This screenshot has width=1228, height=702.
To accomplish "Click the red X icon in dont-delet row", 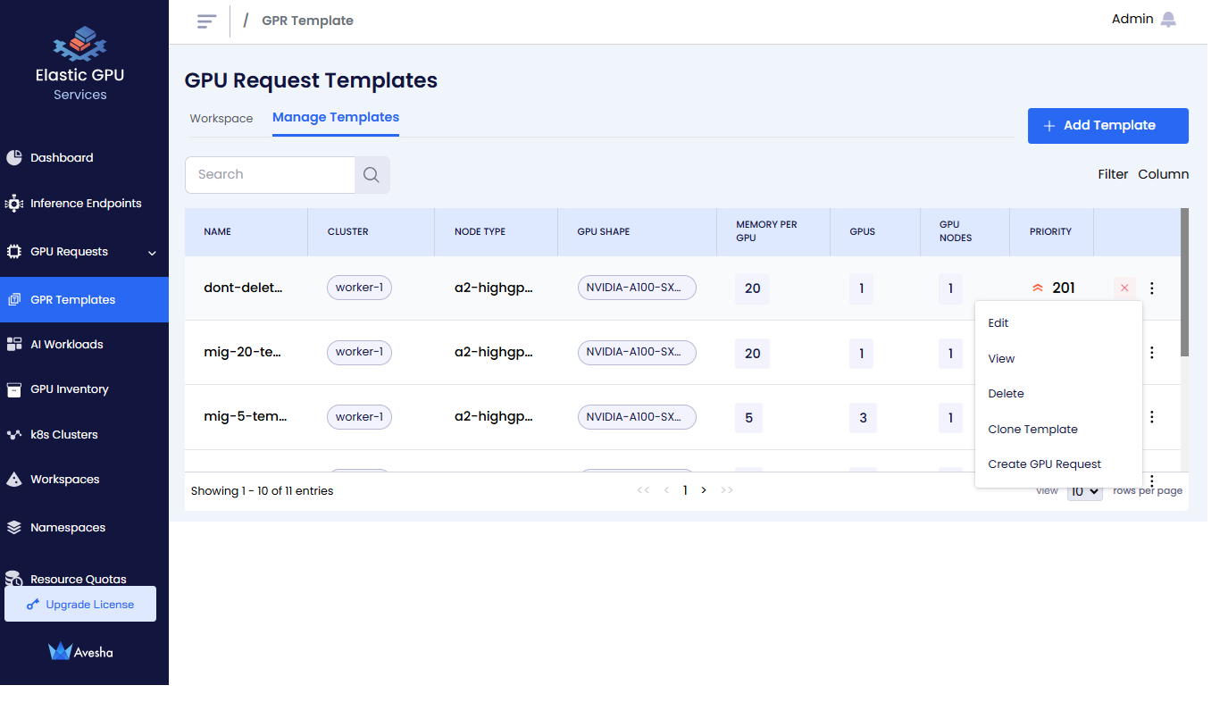I will [x=1124, y=288].
